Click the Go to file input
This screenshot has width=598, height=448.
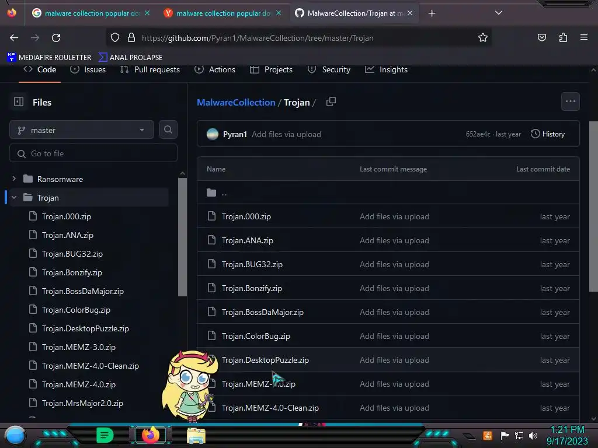point(93,153)
